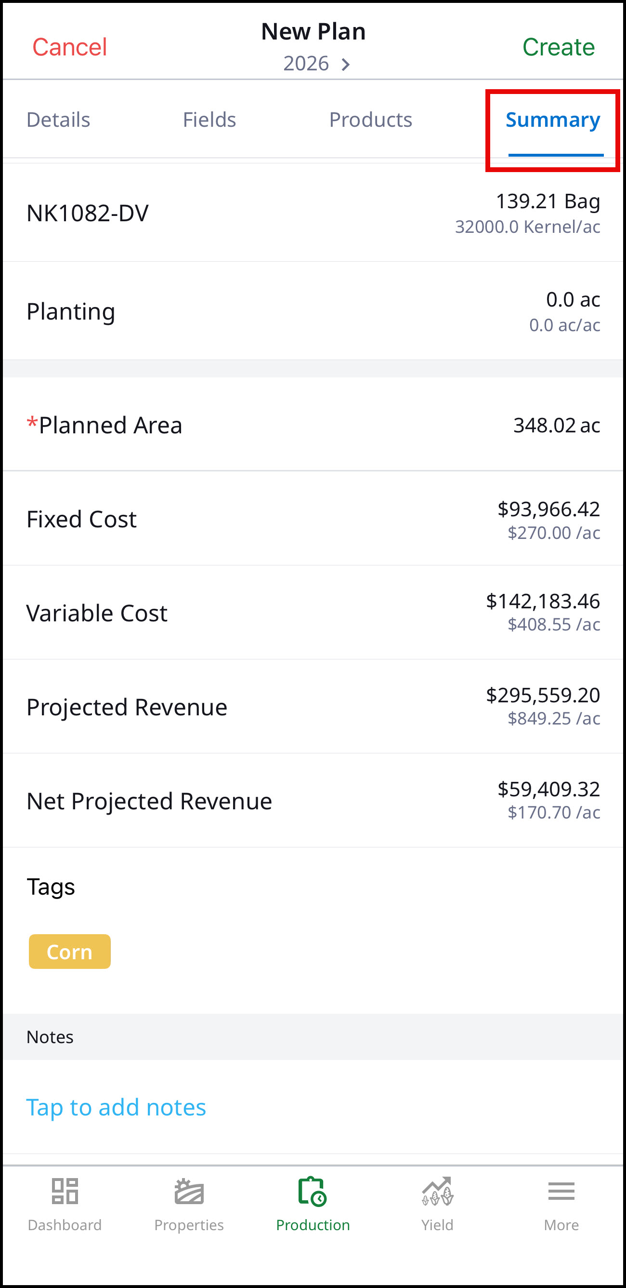Tap to add notes field
Image resolution: width=626 pixels, height=1288 pixels.
point(313,1106)
